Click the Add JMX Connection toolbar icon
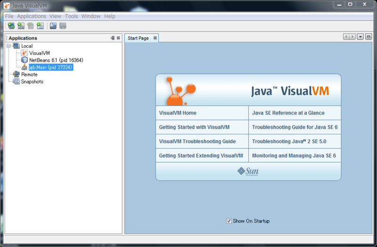 click(21, 26)
